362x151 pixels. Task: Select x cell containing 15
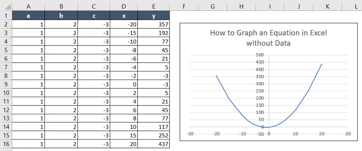(x=124, y=135)
